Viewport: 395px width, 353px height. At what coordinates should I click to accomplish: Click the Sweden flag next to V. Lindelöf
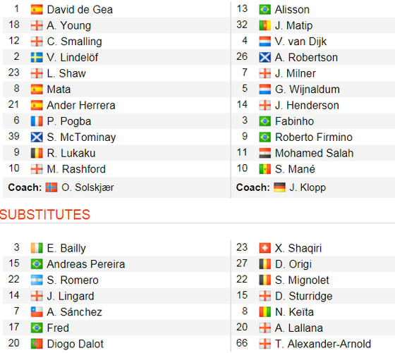[37, 57]
